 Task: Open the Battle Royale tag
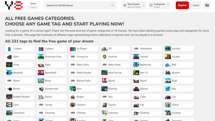point(83,73)
